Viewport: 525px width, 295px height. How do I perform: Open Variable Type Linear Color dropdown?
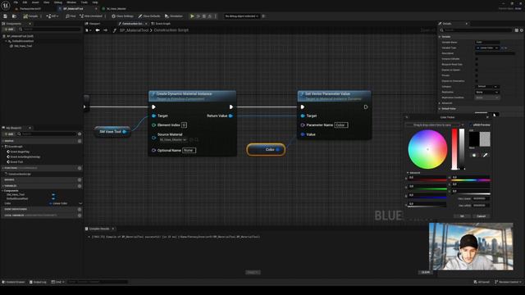487,48
